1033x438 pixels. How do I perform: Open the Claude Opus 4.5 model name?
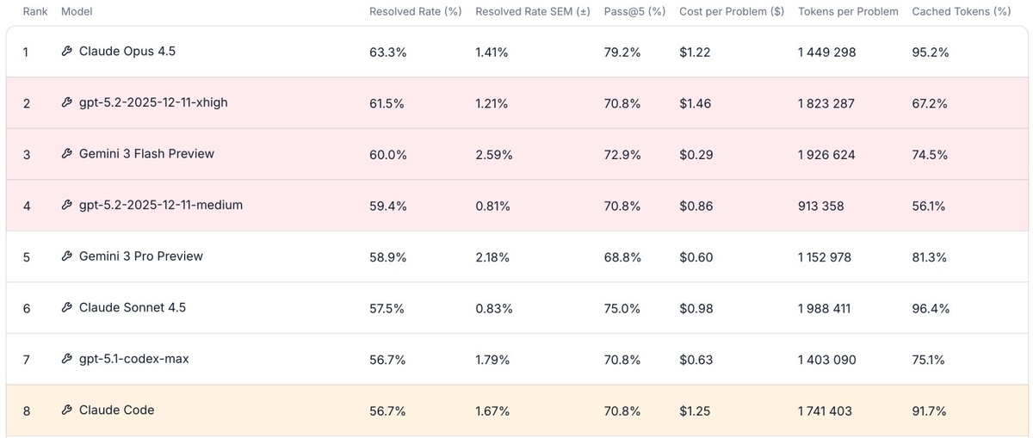point(127,52)
